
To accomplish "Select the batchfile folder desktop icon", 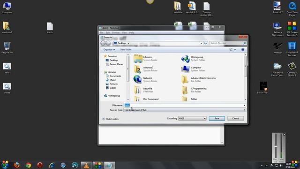I will pos(178,8).
